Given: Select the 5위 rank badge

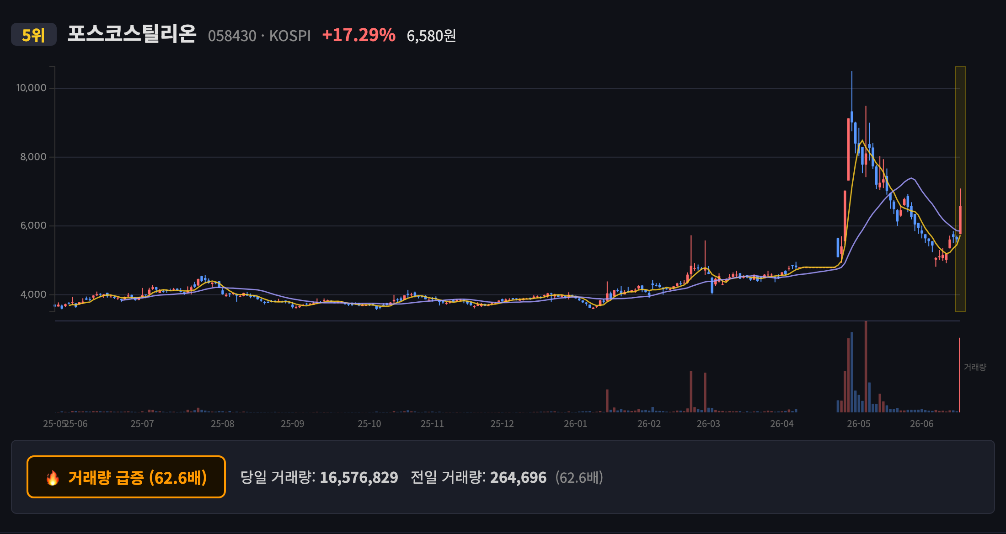Looking at the screenshot, I should 34,35.
